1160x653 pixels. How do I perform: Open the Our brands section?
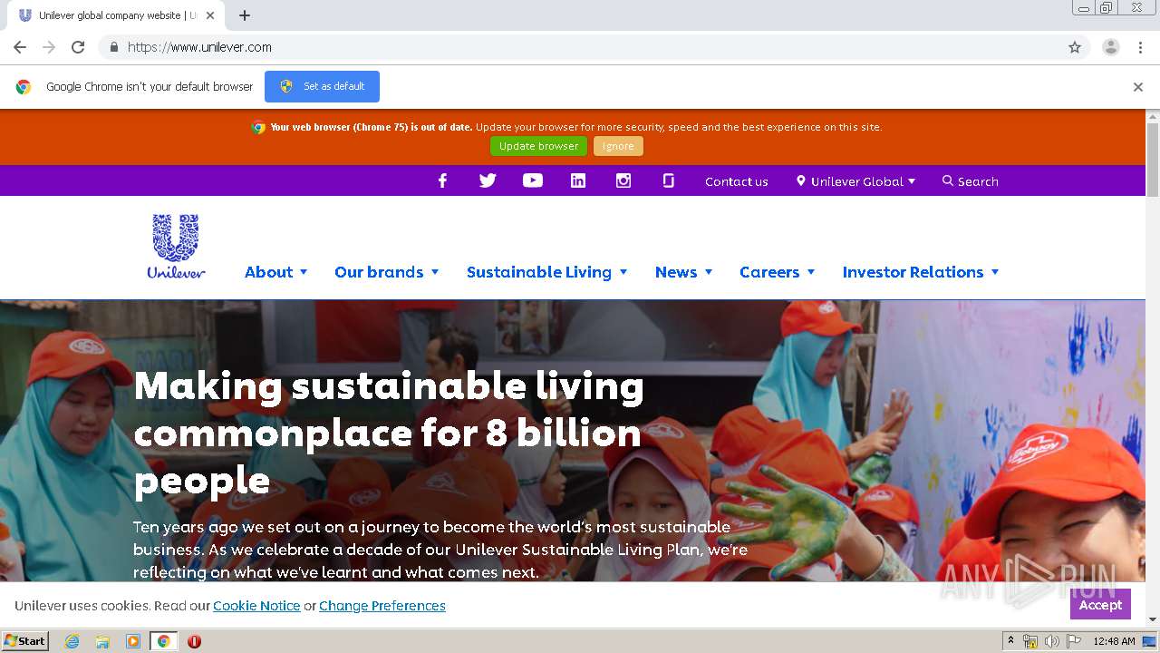pos(379,272)
